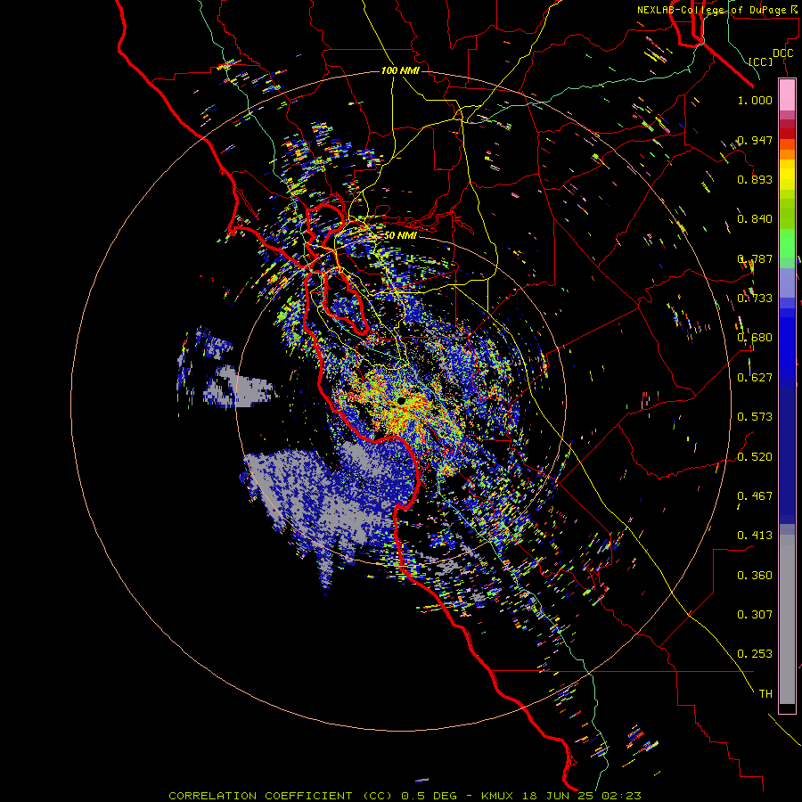Viewport: 802px width, 802px height.
Task: Click the 1.000 scale value
Action: pos(755,100)
